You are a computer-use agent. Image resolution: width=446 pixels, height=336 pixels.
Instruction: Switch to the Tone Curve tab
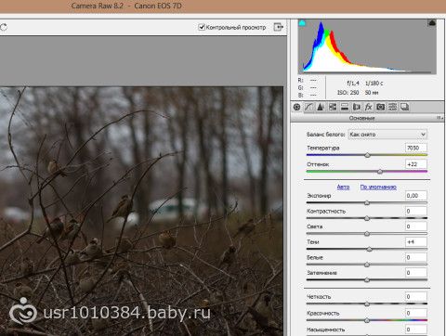[308, 107]
